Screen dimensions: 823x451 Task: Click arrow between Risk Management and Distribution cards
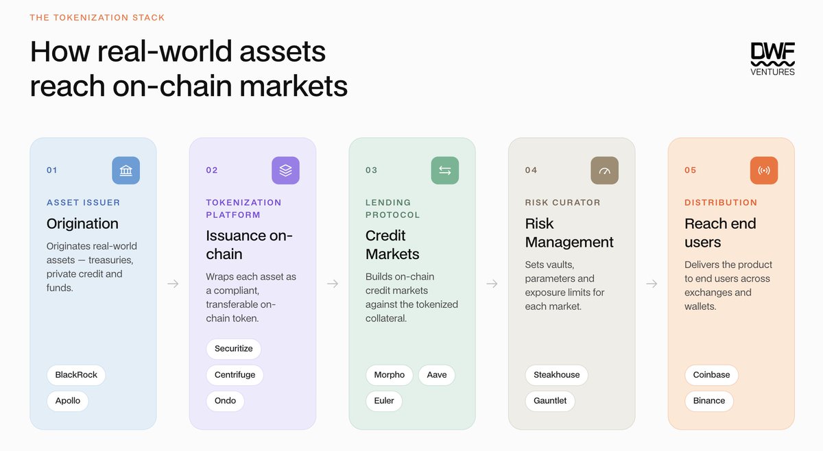[652, 284]
